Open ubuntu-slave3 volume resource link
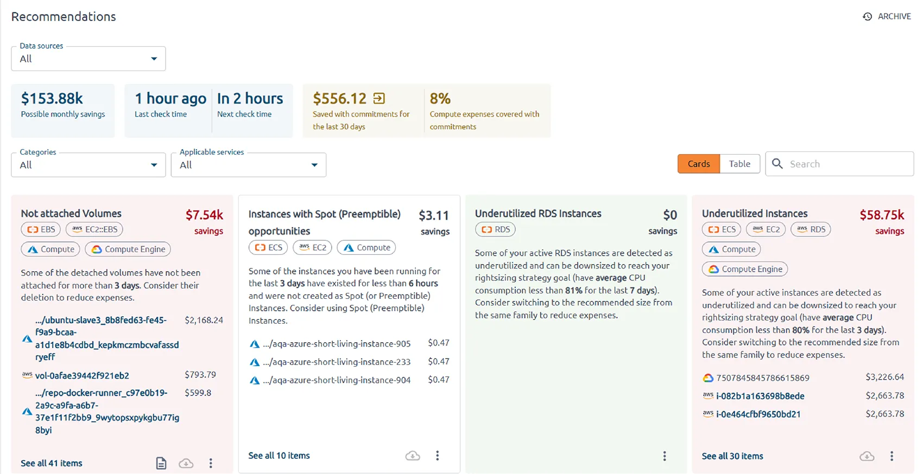The image size is (923, 474). tap(106, 338)
